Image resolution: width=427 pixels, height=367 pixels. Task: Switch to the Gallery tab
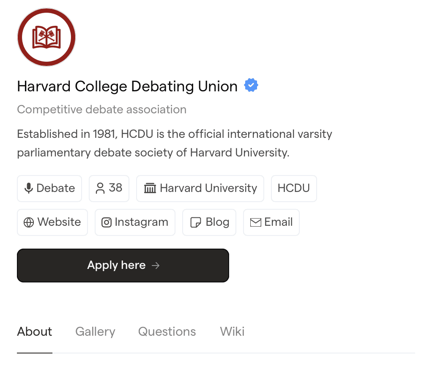coord(95,331)
